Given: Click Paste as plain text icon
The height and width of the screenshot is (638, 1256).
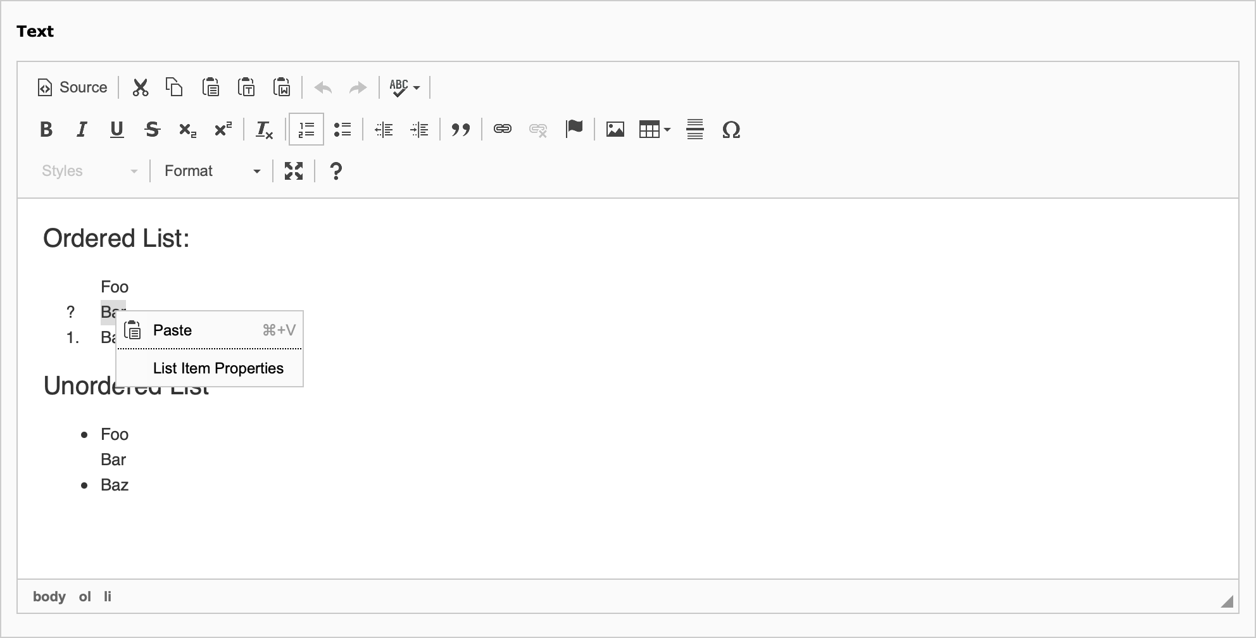Looking at the screenshot, I should point(246,87).
